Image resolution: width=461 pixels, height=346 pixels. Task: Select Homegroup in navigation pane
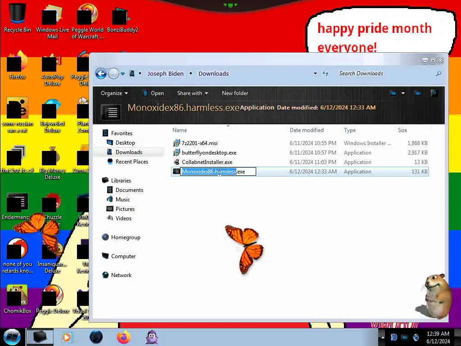[126, 237]
